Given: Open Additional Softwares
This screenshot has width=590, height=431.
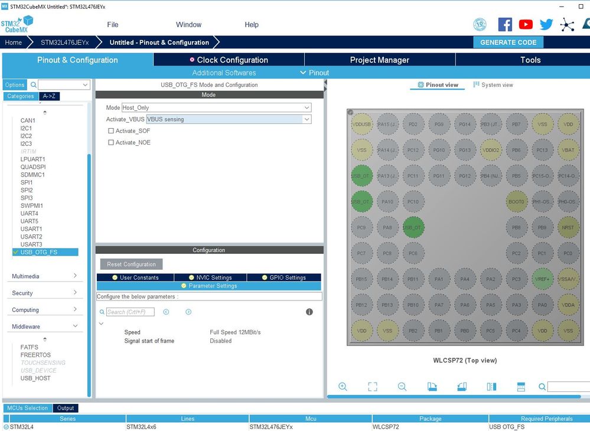Looking at the screenshot, I should (224, 73).
